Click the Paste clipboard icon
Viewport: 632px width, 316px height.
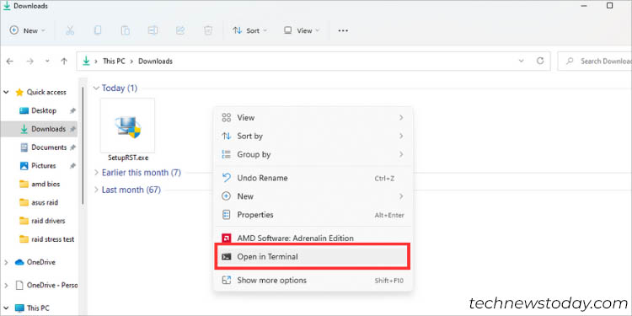[x=126, y=30]
